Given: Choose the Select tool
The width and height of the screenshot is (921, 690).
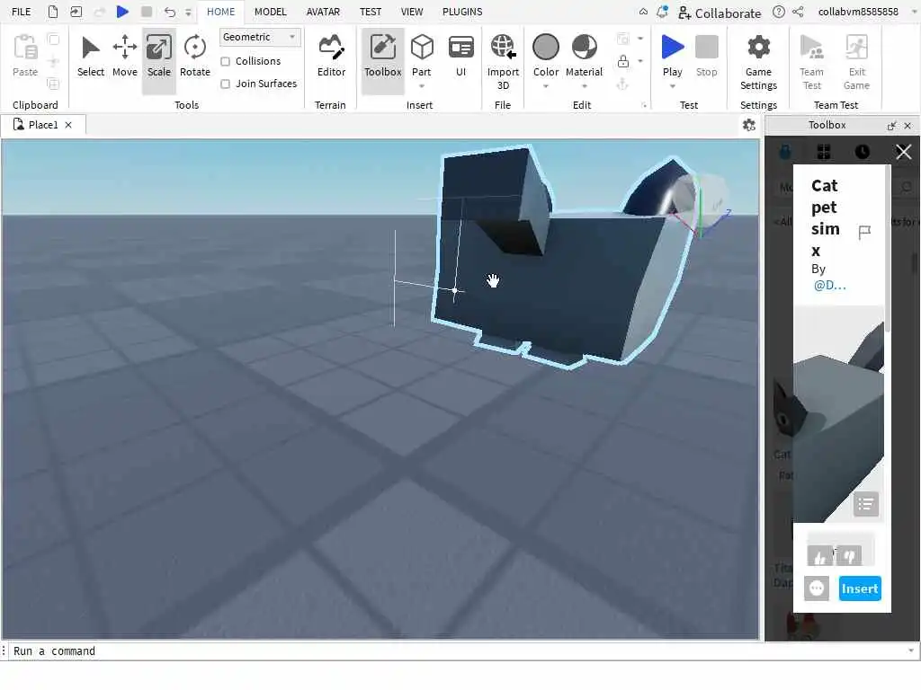Looking at the screenshot, I should click(x=91, y=57).
